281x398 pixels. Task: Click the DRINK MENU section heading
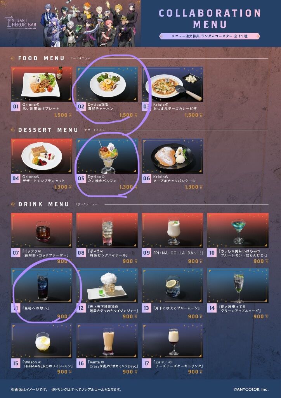tap(43, 204)
